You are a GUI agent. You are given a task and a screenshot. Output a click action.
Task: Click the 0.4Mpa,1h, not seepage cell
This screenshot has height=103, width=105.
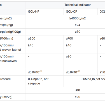(45, 81)
